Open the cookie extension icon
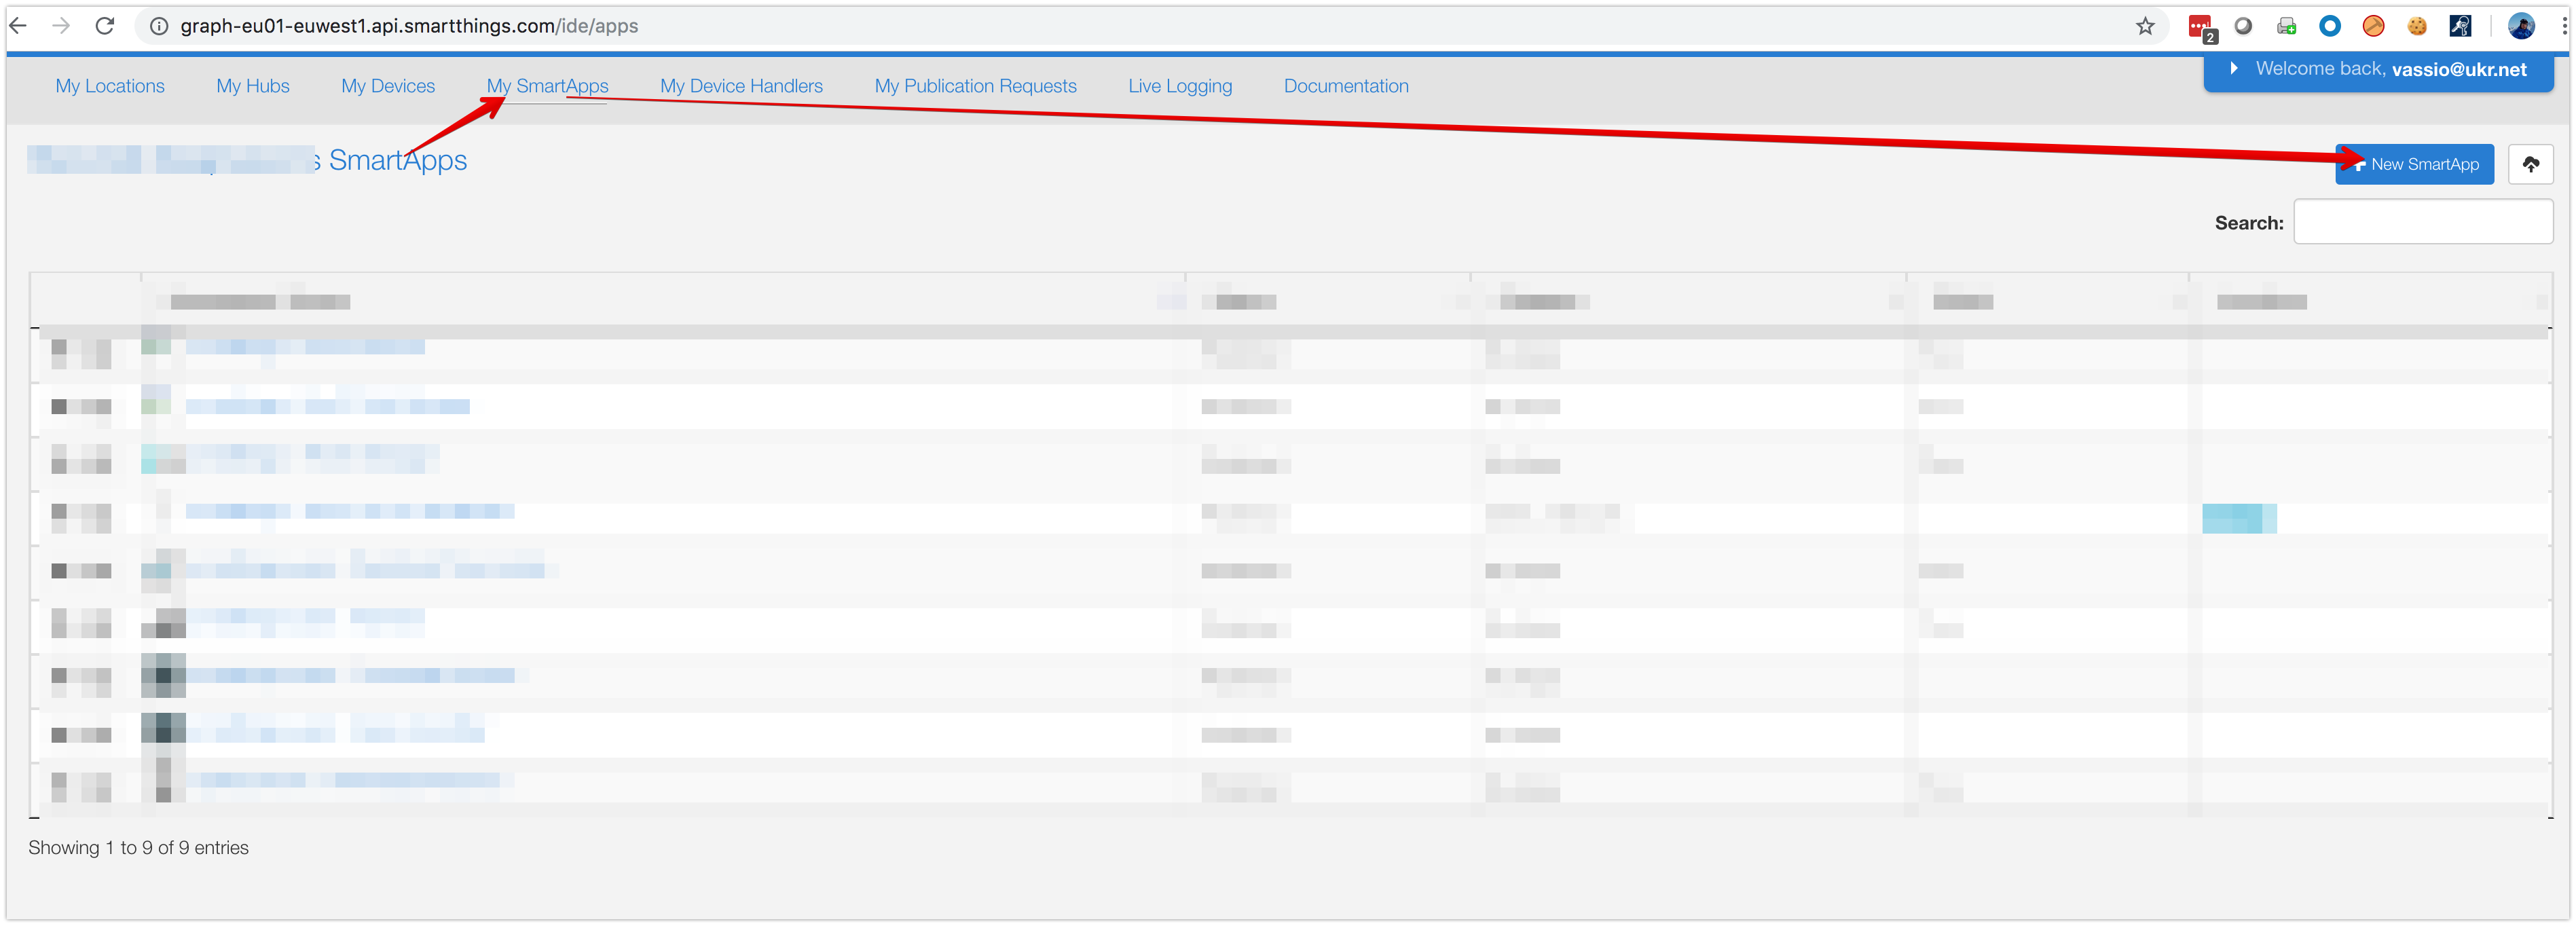Image resolution: width=2576 pixels, height=926 pixels. pyautogui.click(x=2417, y=26)
